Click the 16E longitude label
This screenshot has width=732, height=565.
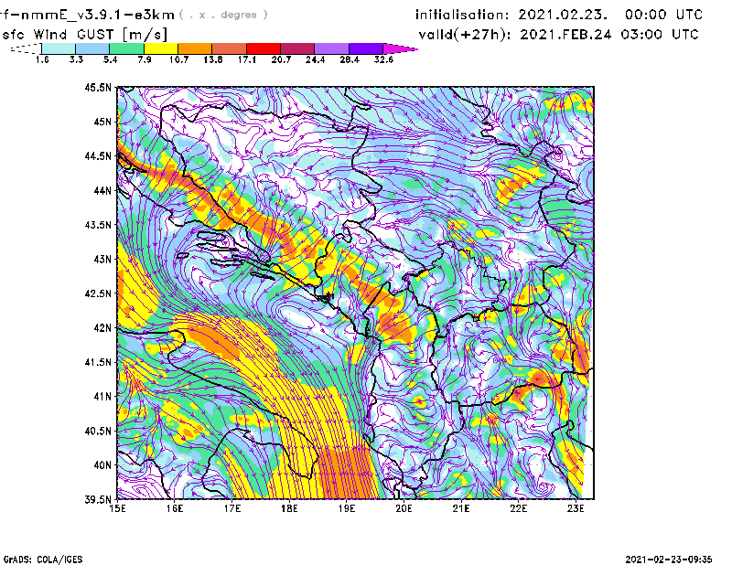(175, 508)
